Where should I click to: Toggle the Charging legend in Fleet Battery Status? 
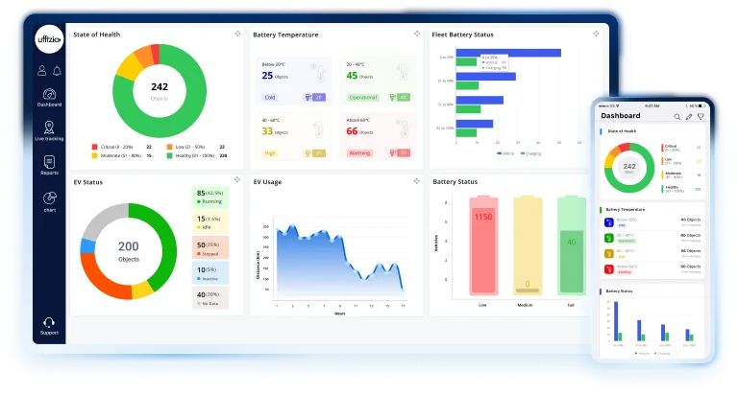coord(530,152)
